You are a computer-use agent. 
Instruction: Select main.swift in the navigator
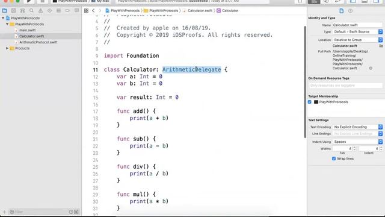(27, 30)
